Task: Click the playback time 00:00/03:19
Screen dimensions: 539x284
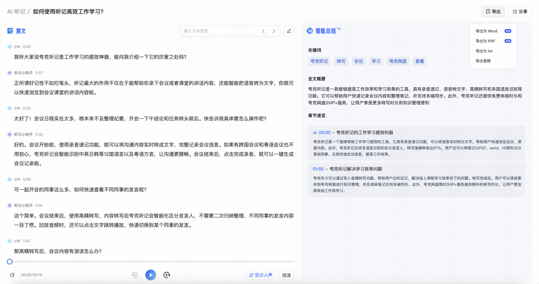Action: pos(31,275)
